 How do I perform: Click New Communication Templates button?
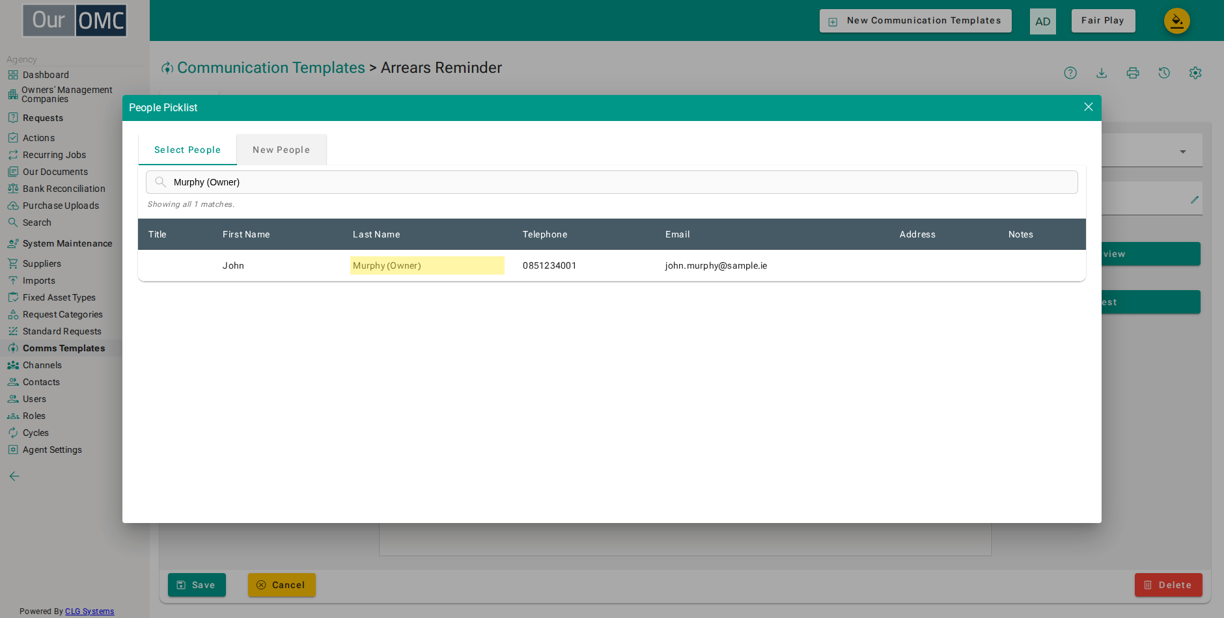(x=915, y=21)
